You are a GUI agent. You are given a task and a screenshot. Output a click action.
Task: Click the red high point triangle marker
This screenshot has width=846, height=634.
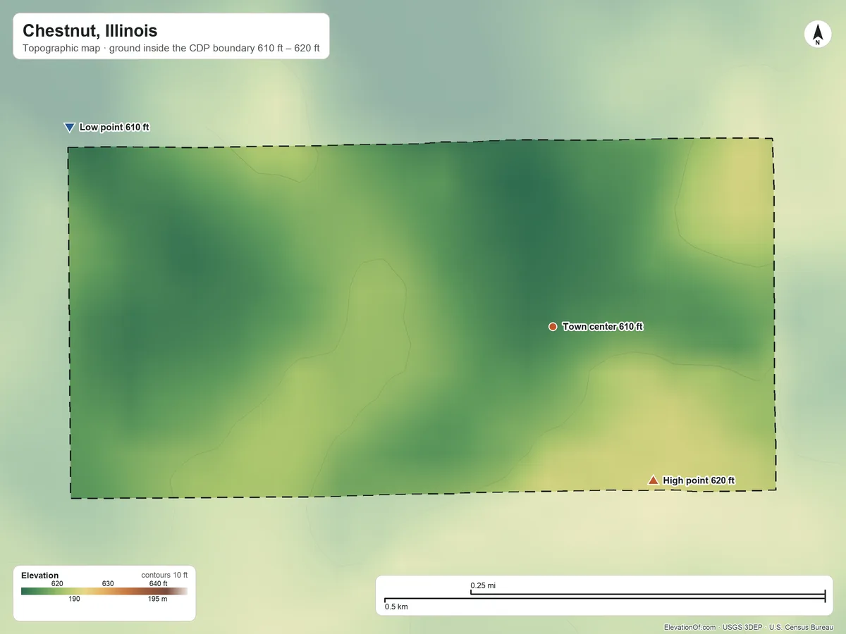[653, 480]
